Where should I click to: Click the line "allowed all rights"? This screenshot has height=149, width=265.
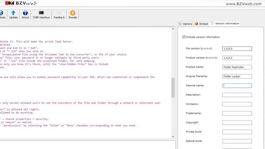click(x=20, y=109)
